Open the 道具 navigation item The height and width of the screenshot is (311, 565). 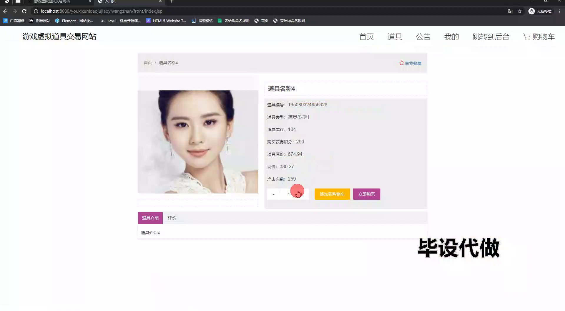coord(395,37)
